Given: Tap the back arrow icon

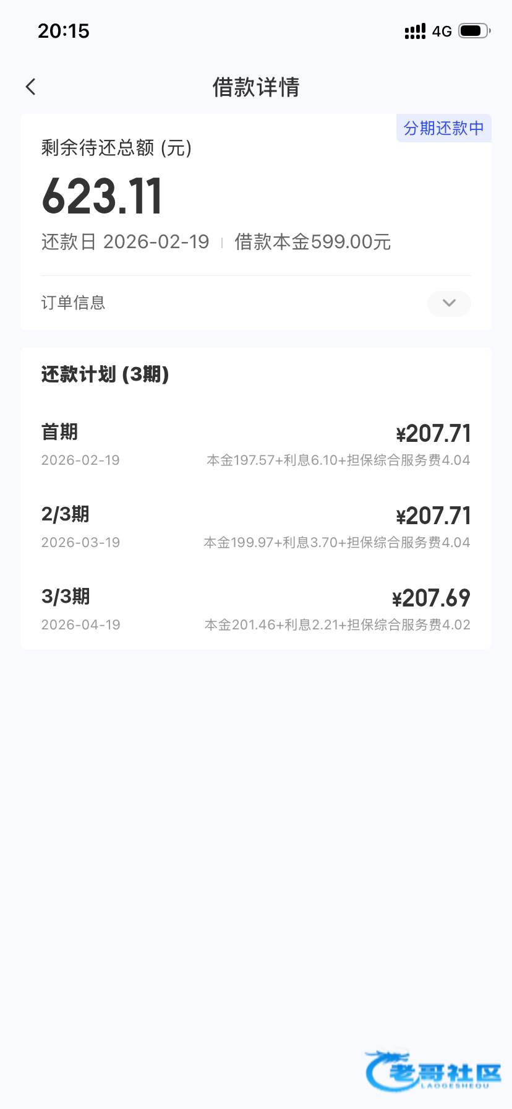Looking at the screenshot, I should [31, 87].
